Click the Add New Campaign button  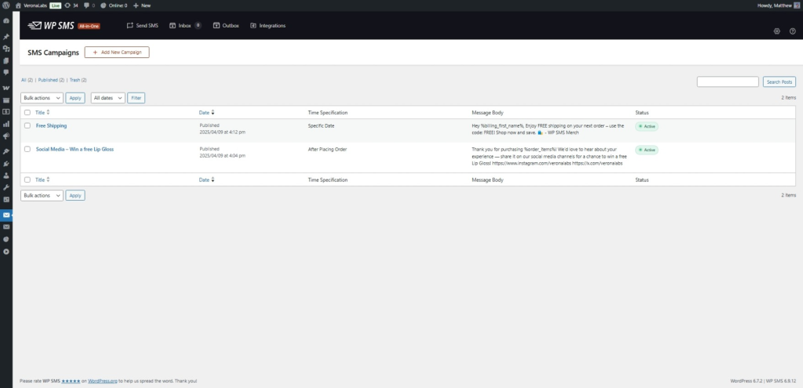point(117,53)
